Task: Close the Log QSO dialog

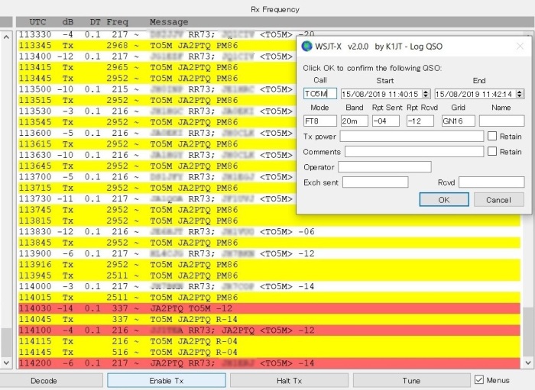Action: pos(520,47)
